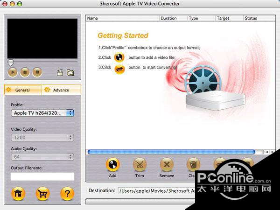The height and width of the screenshot is (210, 280).
Task: Click the black video preview area
Action: coord(42,39)
